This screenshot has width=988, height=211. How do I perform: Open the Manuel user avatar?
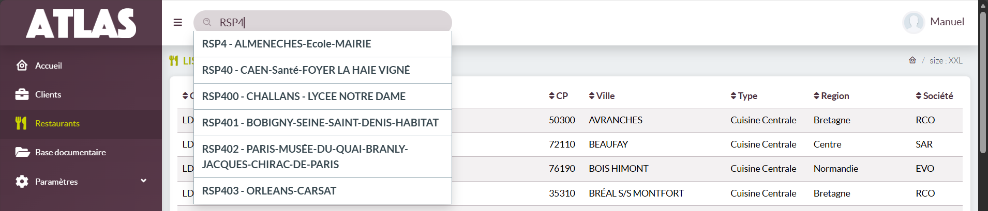913,22
